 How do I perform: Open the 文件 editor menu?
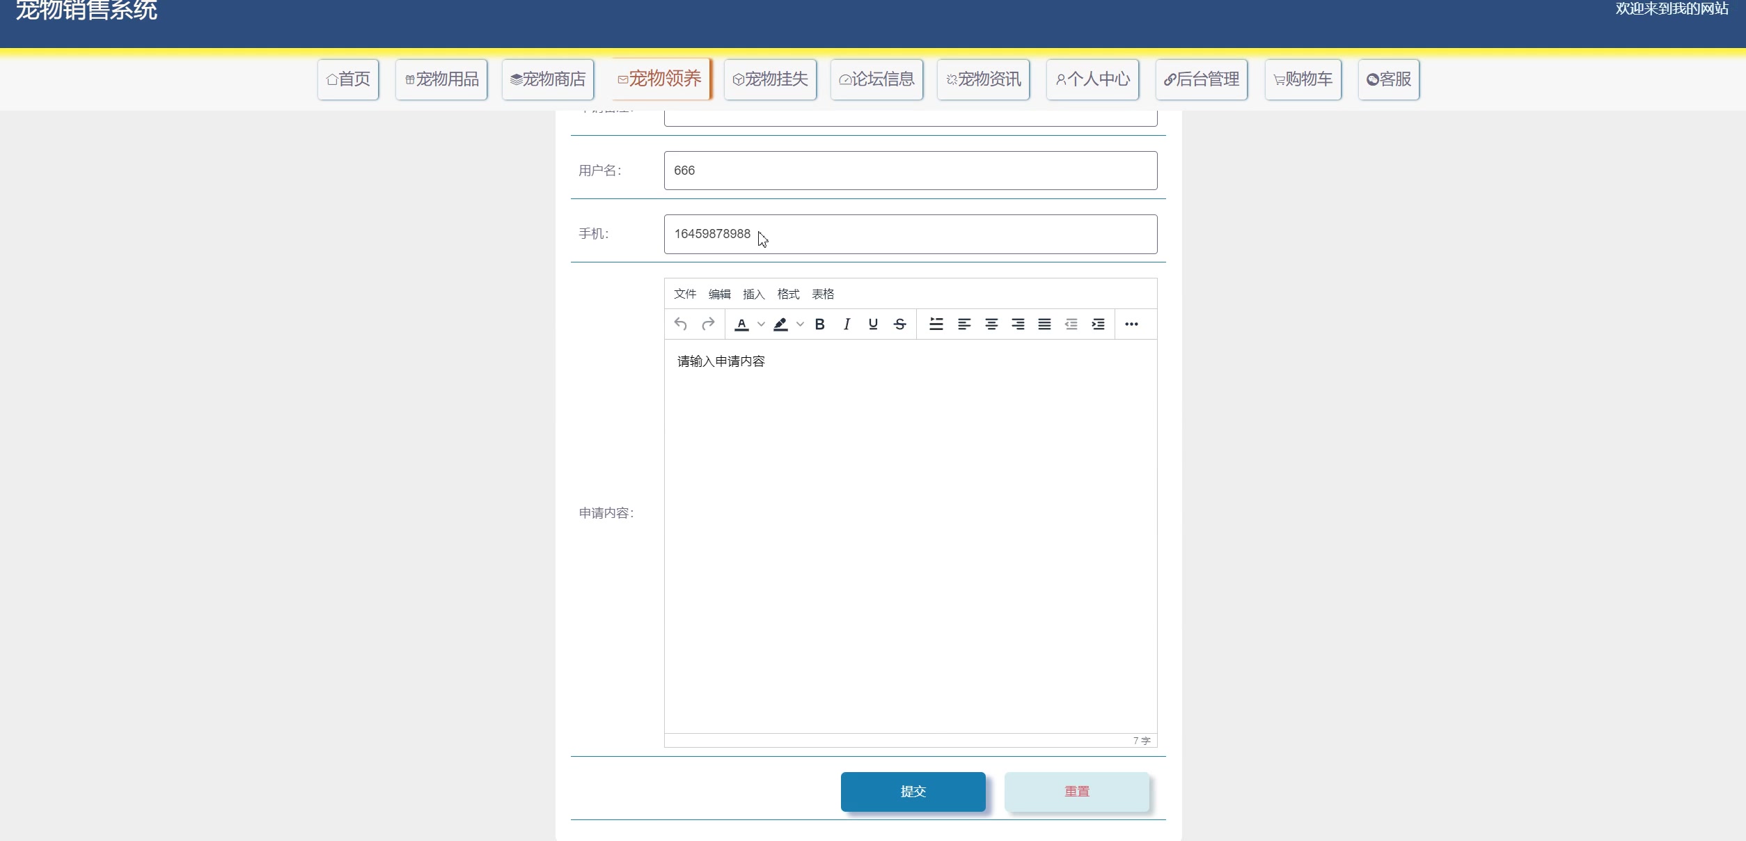pyautogui.click(x=685, y=294)
